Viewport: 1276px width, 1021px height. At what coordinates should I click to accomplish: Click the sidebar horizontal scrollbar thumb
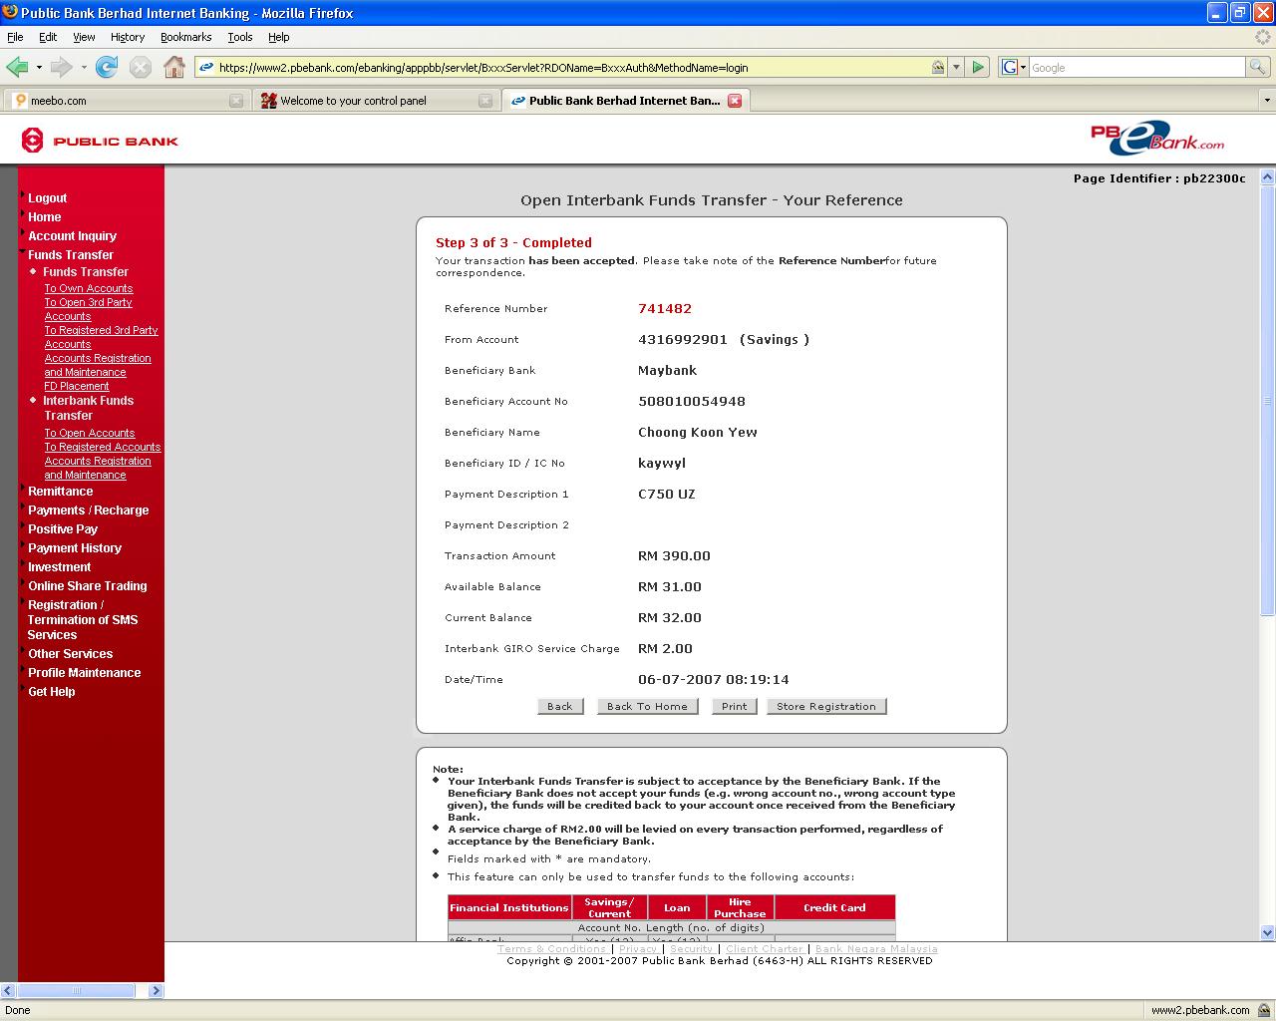click(x=76, y=991)
